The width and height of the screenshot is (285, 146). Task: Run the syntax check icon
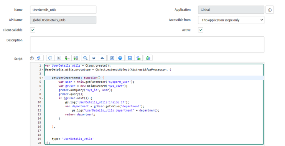(138, 58)
